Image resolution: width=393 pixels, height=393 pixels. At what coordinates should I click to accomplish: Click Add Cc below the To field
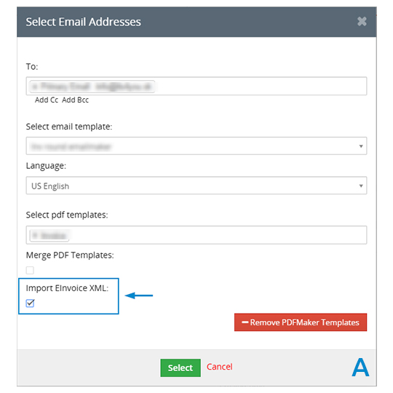(x=47, y=100)
